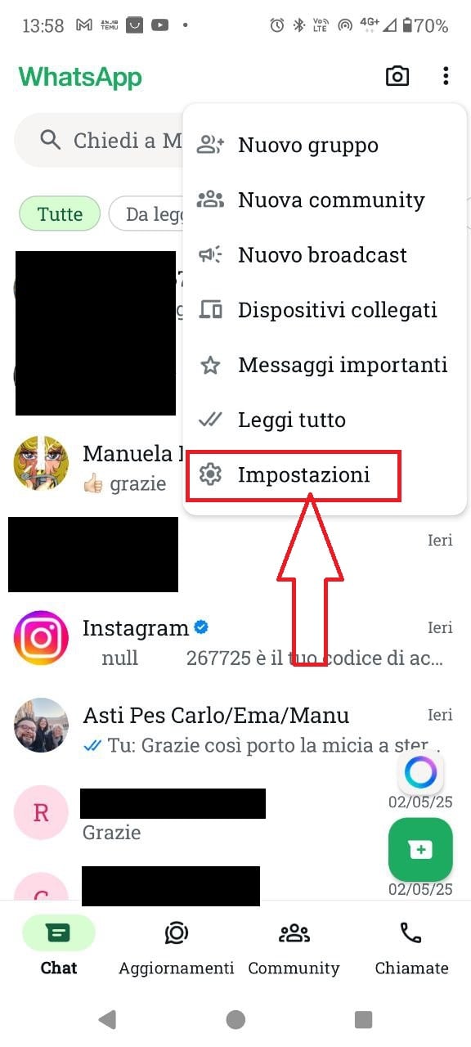Click the gear icon beside Impostazioni
The width and height of the screenshot is (471, 1047).
(211, 474)
